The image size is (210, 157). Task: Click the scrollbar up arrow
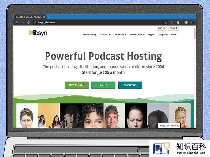pyautogui.click(x=195, y=27)
